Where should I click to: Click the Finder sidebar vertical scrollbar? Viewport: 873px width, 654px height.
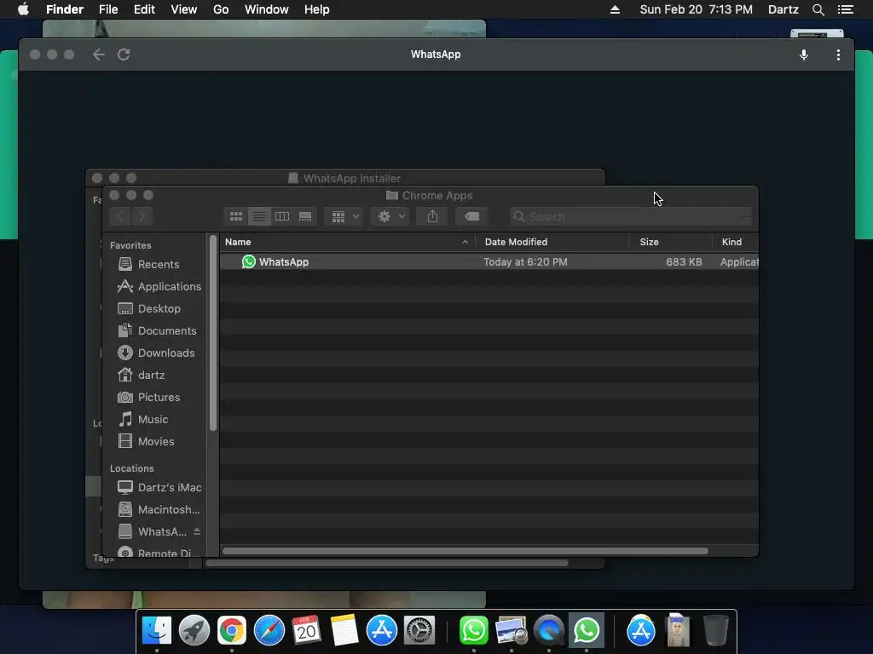pos(212,333)
